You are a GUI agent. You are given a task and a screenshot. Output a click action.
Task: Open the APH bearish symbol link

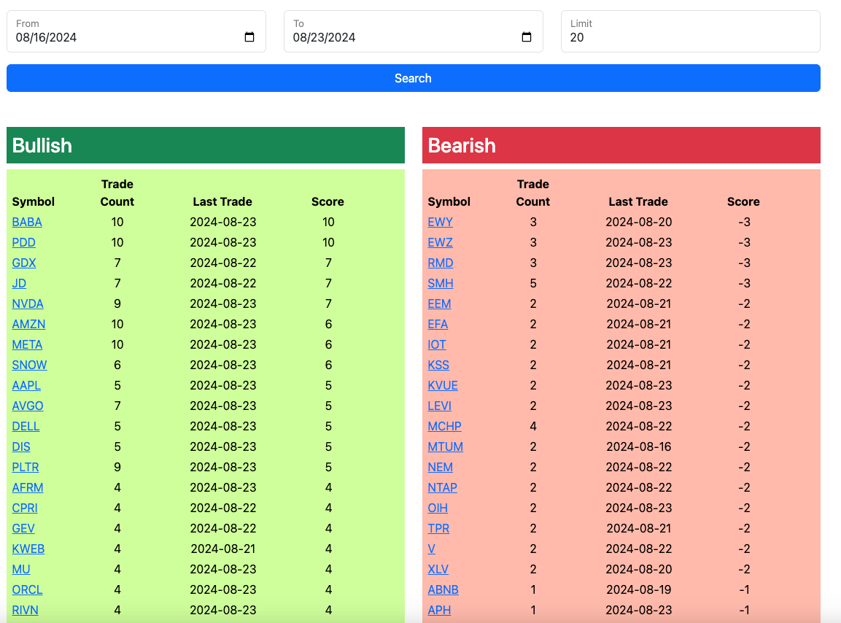coord(439,610)
